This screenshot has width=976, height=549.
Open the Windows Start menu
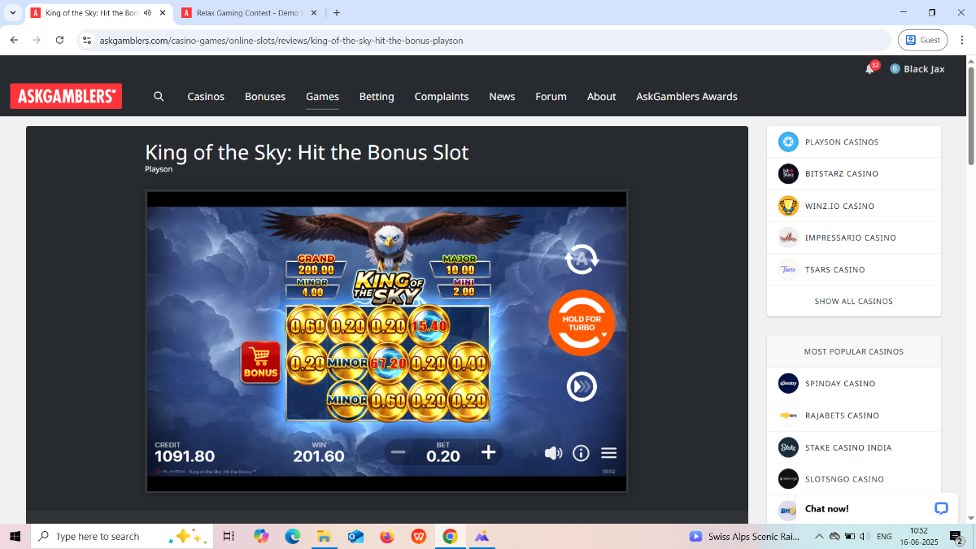[x=15, y=536]
